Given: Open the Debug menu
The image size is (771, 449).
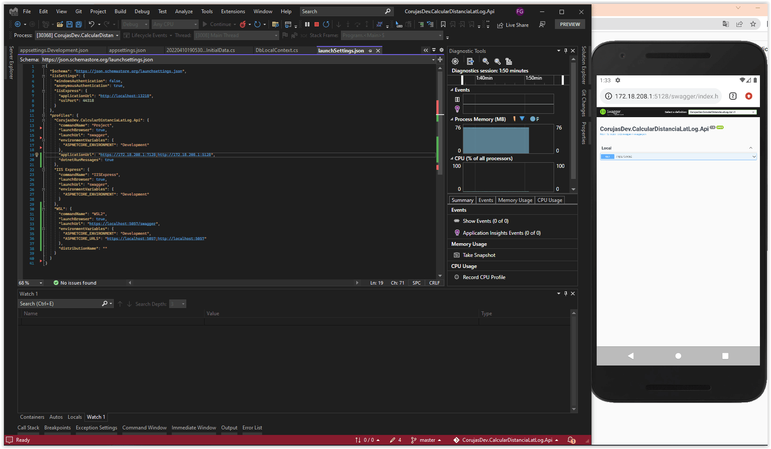Looking at the screenshot, I should pyautogui.click(x=142, y=12).
